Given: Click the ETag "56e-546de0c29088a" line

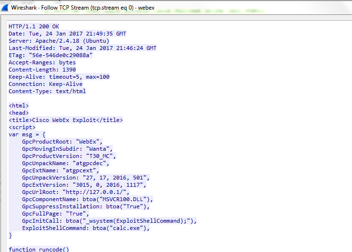Looking at the screenshot, I should click(x=50, y=55).
